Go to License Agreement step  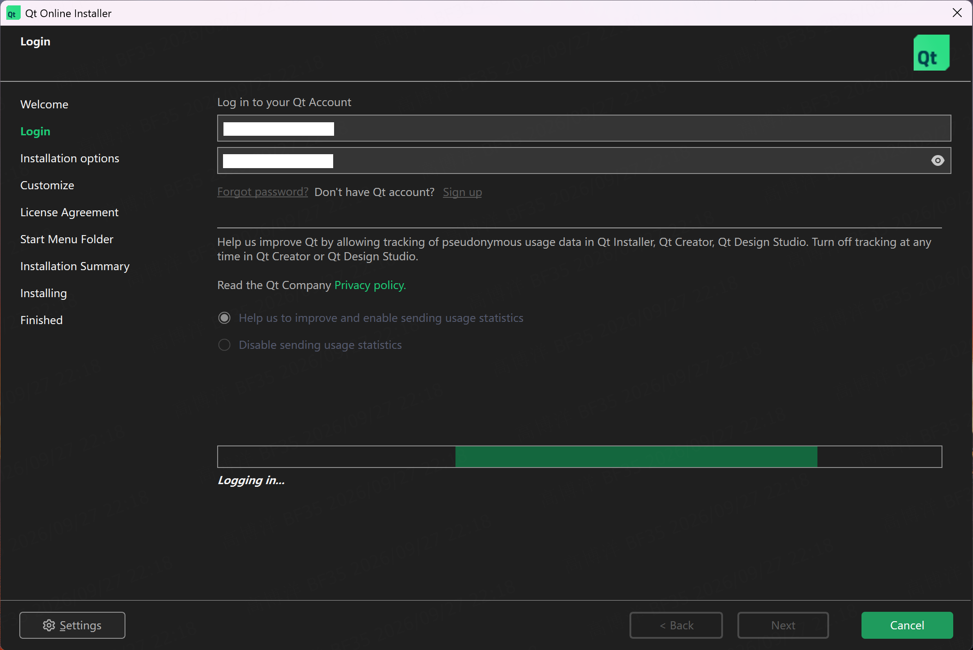tap(69, 212)
